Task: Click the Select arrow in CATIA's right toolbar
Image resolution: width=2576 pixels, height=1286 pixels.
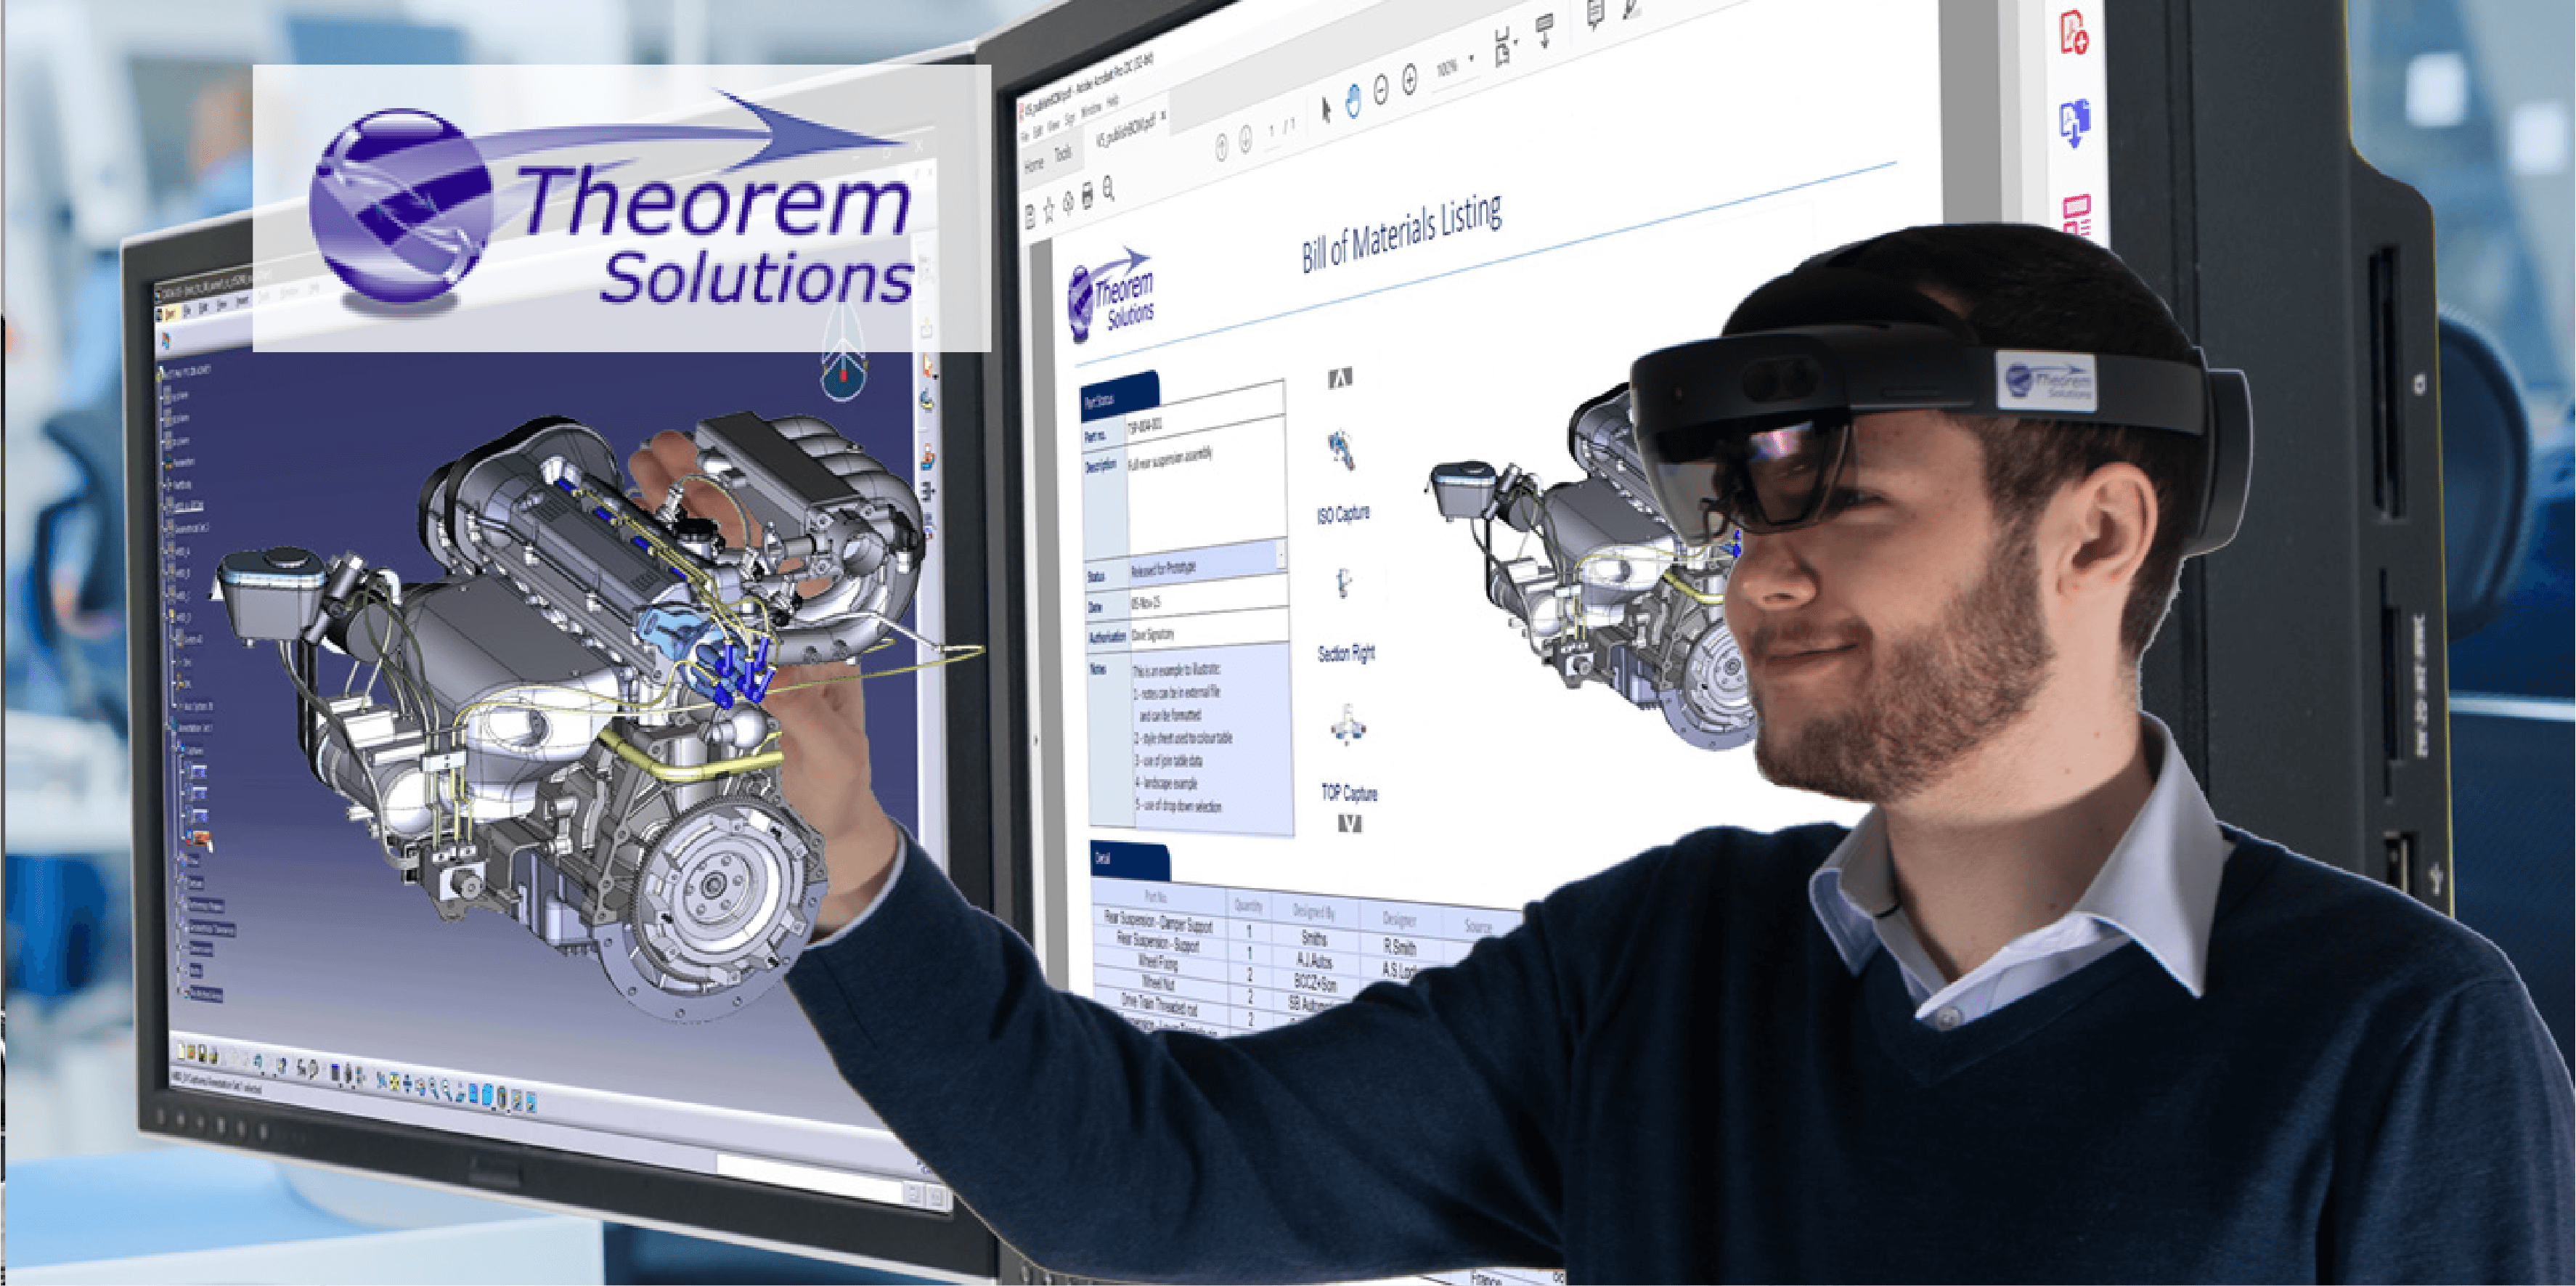Action: [x=927, y=366]
